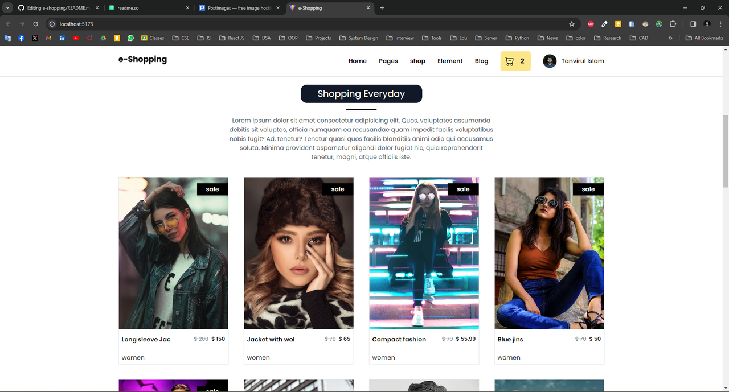This screenshot has width=729, height=392.
Task: Expand the React JS bookmark folder
Action: (232, 38)
